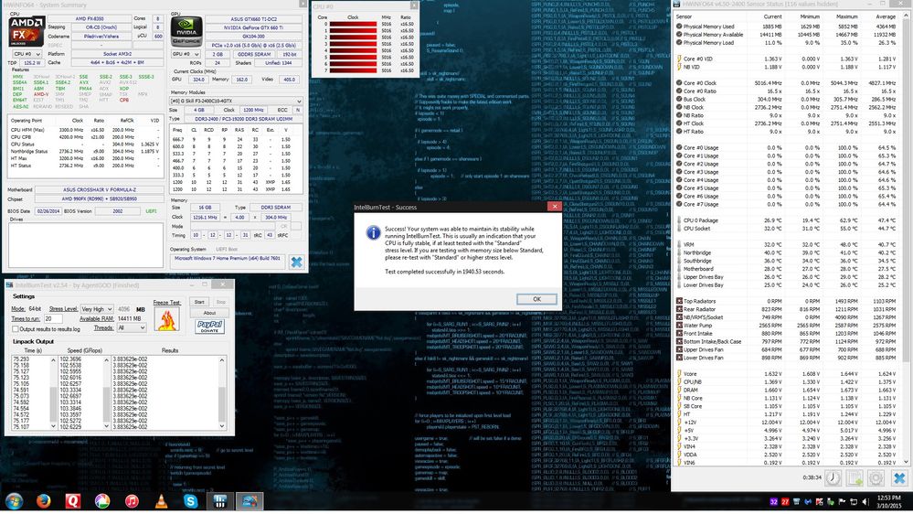Close the CPU #0 clock window
Screen dimensions: 913x514
point(414,5)
